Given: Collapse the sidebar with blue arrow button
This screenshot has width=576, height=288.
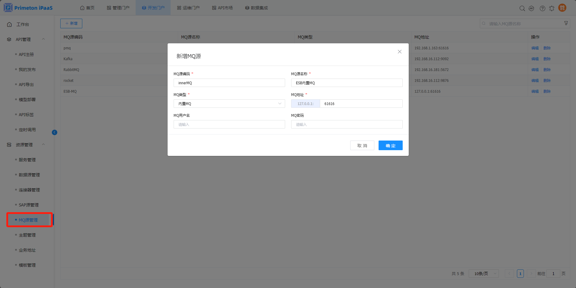Looking at the screenshot, I should pos(55,132).
